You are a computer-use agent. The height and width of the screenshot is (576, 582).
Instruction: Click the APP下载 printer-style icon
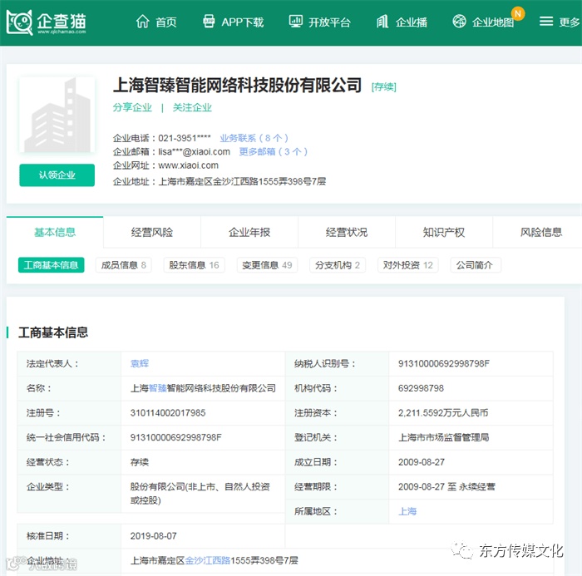pyautogui.click(x=209, y=22)
